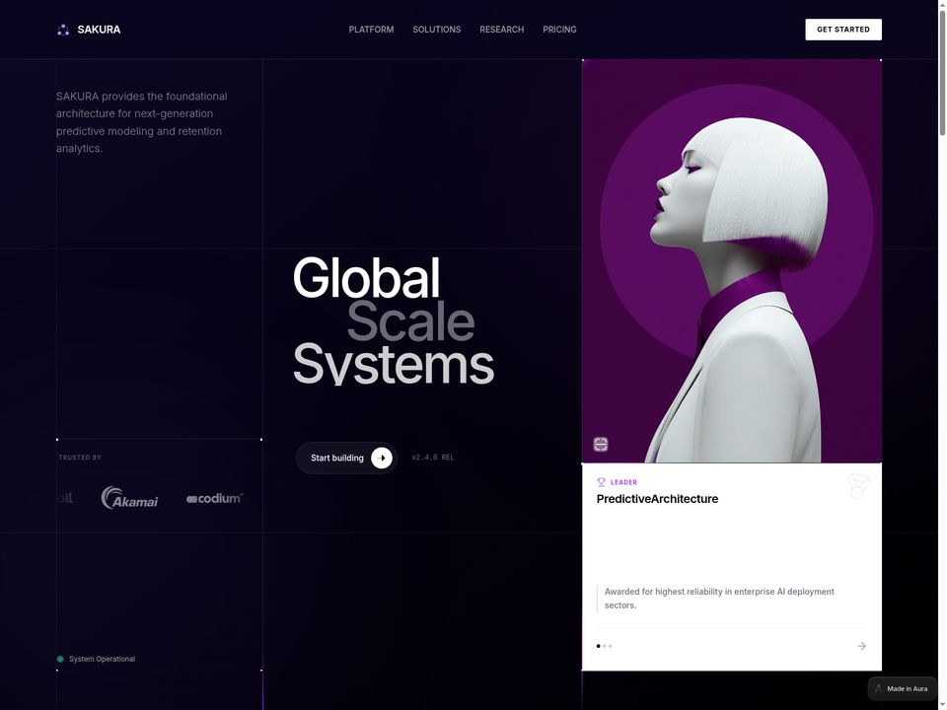Screen dimensions: 947x710
Task: Select the second carousel dot
Action: point(604,646)
